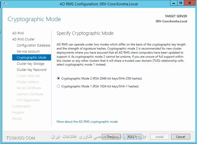Select Cryptographic Mode 1 radio button
The width and height of the screenshot is (197, 144).
pos(58,86)
